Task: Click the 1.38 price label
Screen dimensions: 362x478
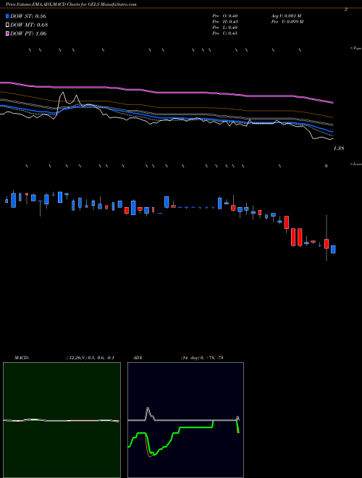Action: tap(339, 148)
